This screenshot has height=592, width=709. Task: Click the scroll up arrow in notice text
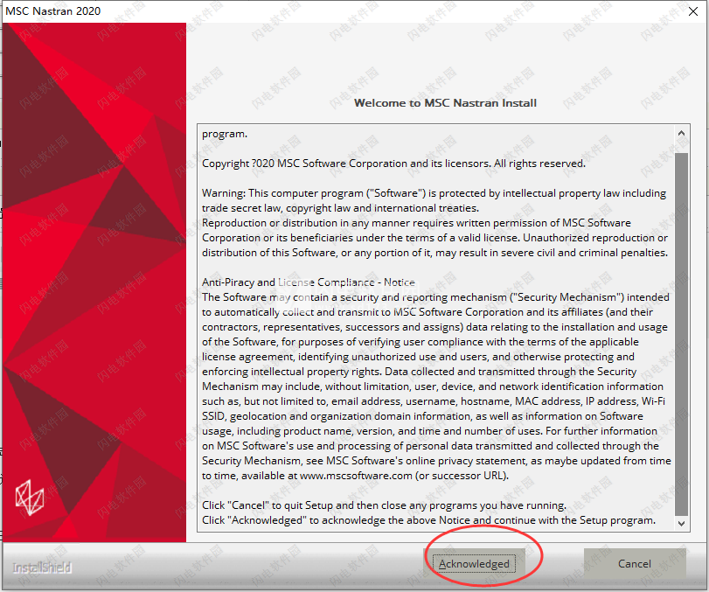pos(681,134)
